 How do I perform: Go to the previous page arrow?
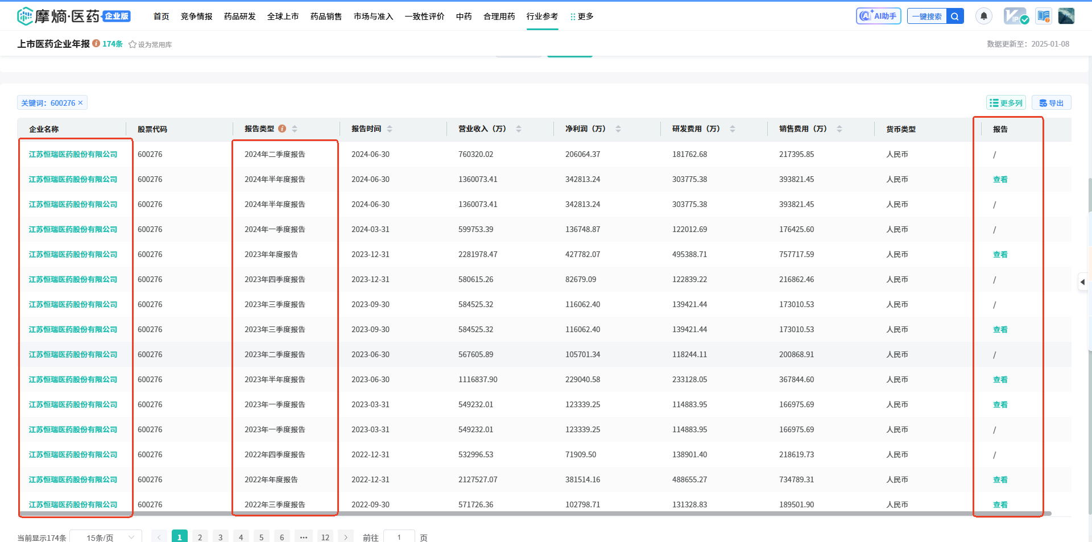point(159,537)
